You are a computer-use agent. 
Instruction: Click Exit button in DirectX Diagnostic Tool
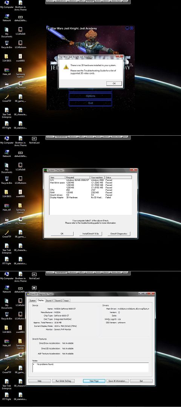coord(141,381)
